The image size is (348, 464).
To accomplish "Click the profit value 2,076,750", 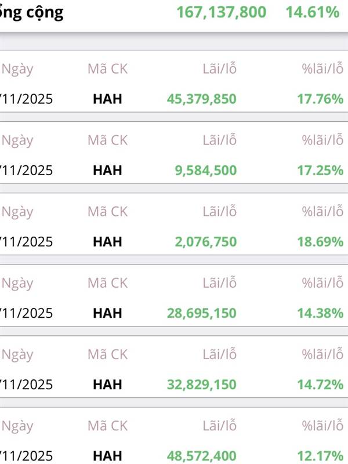I will [x=205, y=242].
